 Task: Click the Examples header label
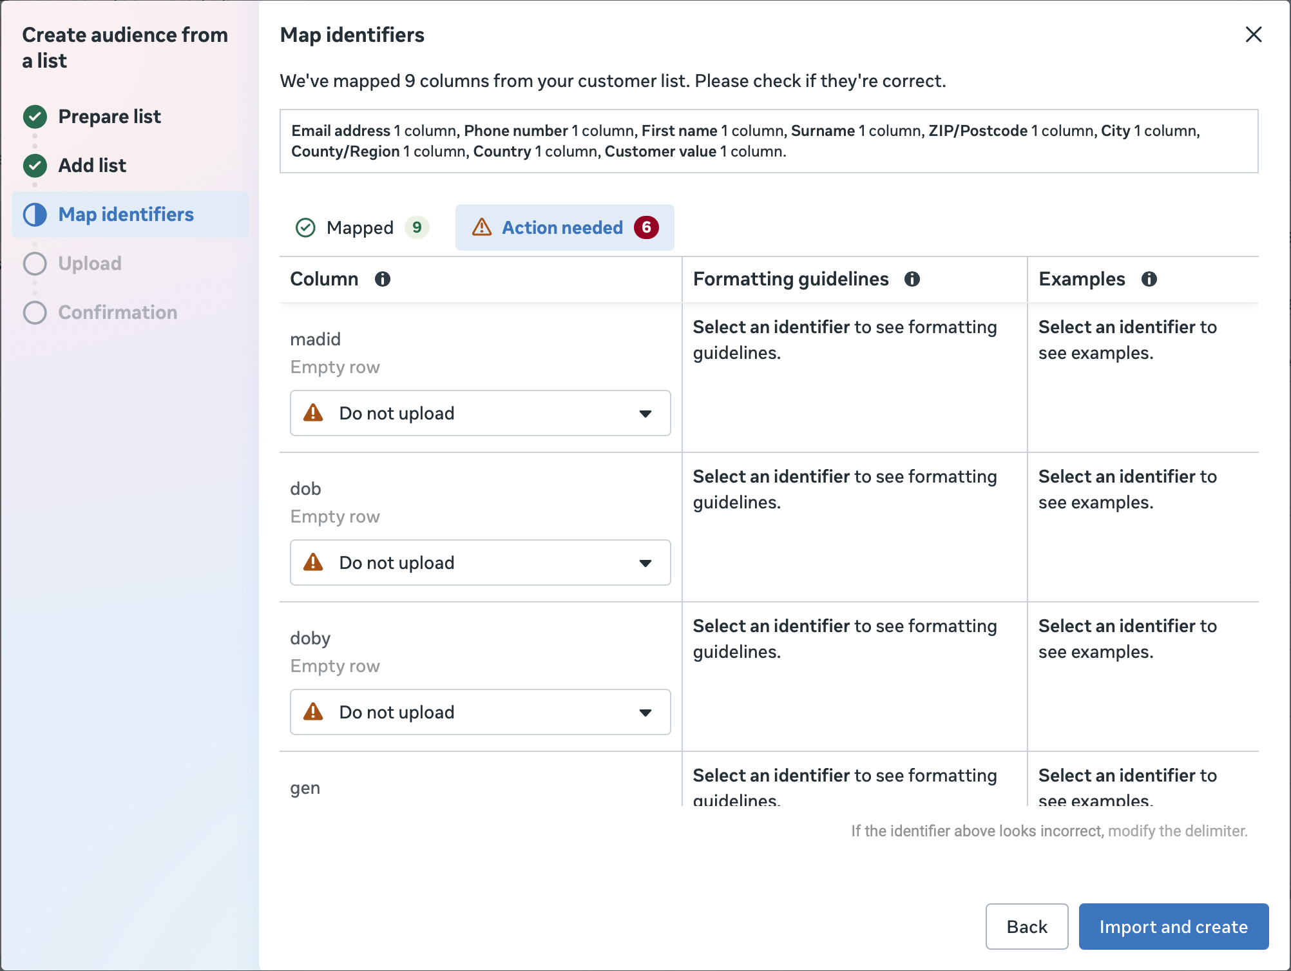[x=1082, y=279]
